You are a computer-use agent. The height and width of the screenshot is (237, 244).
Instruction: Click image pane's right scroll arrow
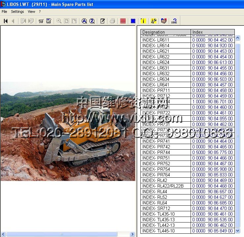tap(132, 234)
